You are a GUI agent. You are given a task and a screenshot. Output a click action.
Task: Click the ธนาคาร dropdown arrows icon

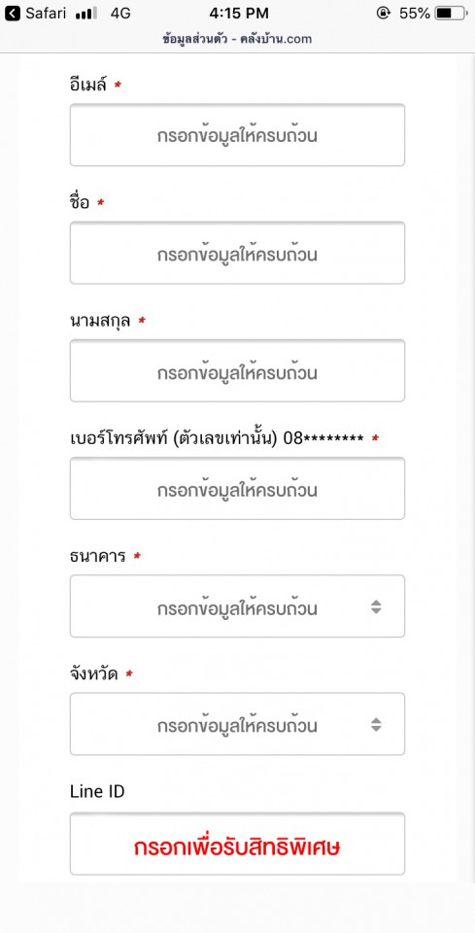pos(376,606)
